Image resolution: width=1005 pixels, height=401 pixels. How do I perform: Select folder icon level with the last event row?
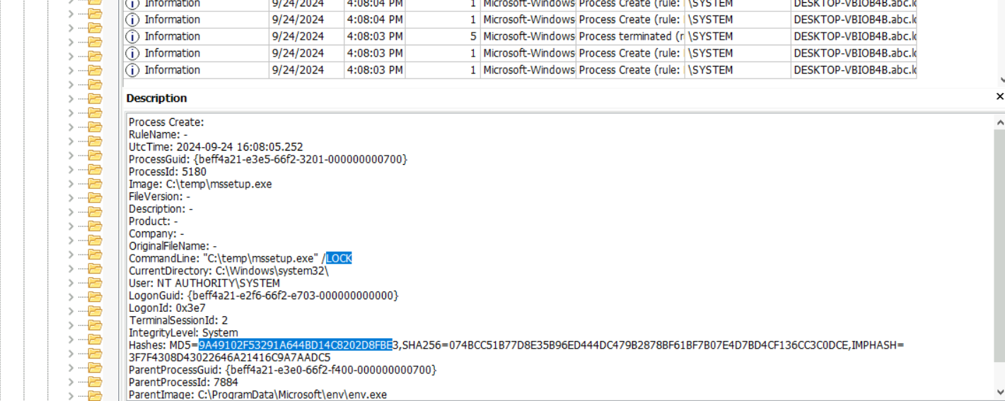[x=95, y=70]
